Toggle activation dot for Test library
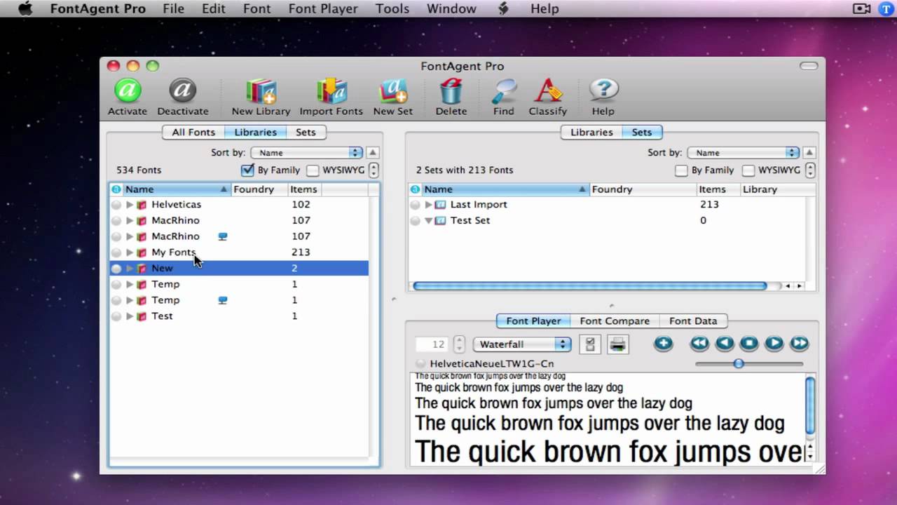The height and width of the screenshot is (505, 897). coord(116,316)
